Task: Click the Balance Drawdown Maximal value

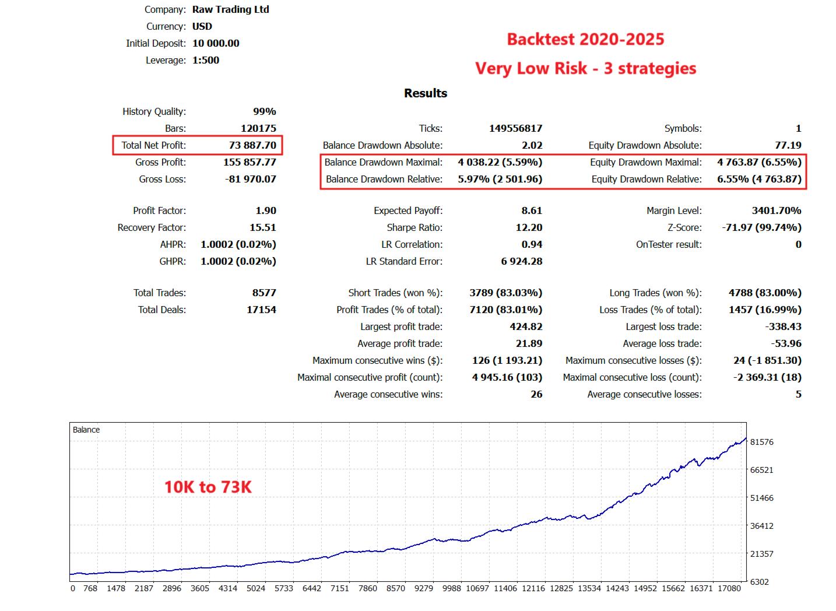Action: point(500,162)
